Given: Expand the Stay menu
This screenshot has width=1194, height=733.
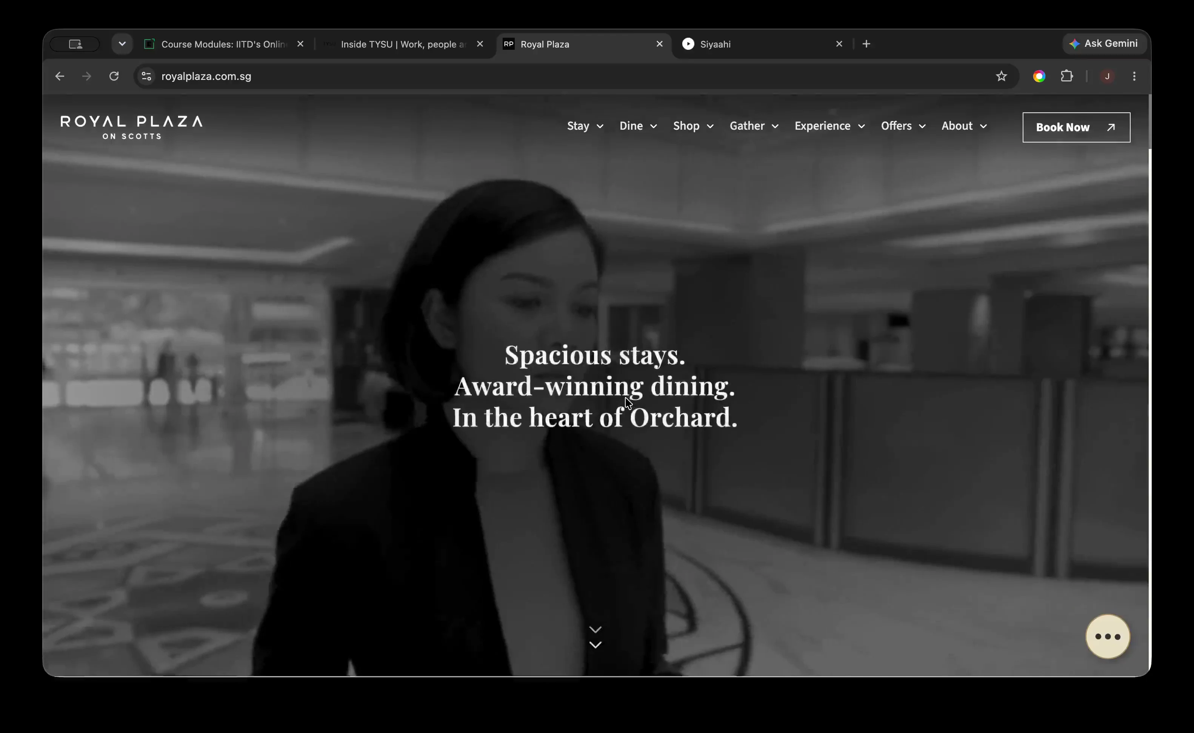Looking at the screenshot, I should pos(585,126).
